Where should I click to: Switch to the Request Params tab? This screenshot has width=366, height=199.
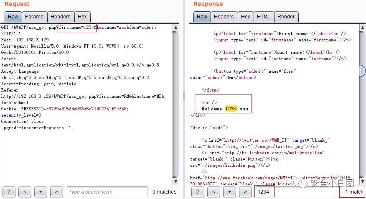[x=34, y=17]
